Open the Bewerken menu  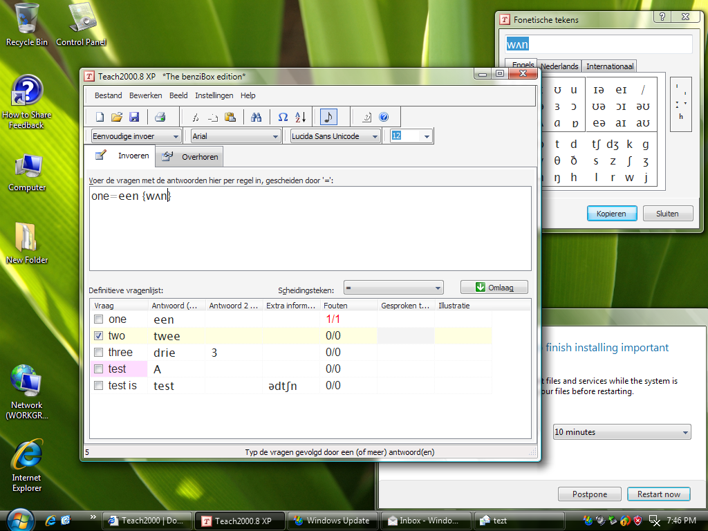145,95
